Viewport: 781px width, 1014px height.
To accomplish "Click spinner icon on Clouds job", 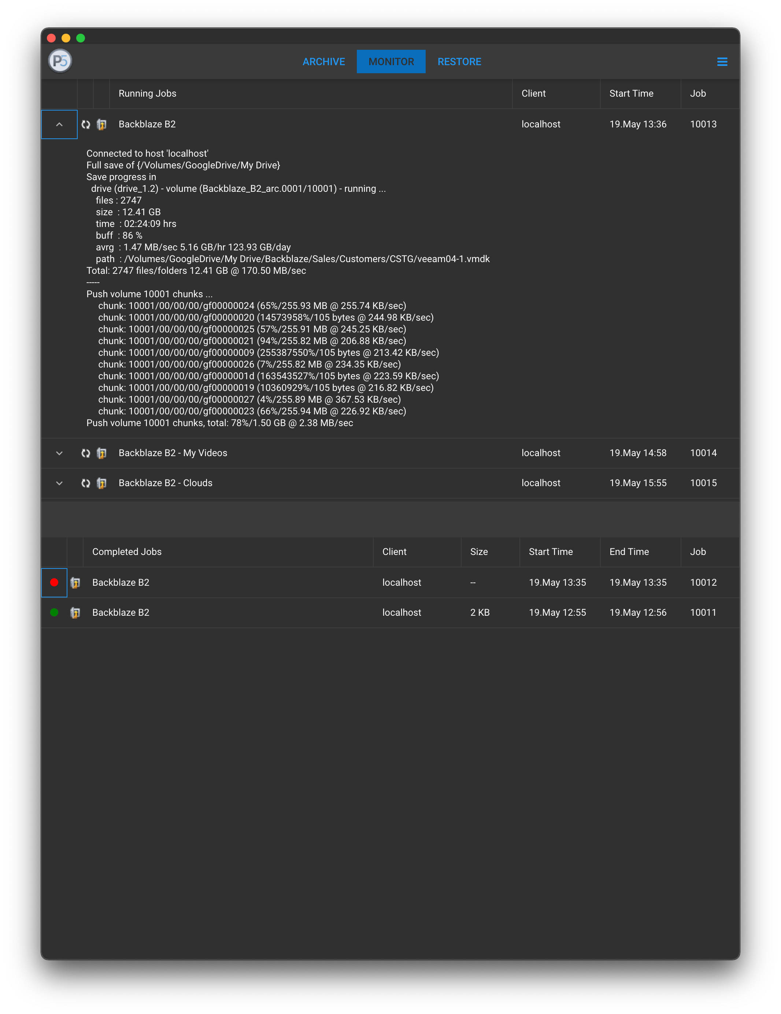I will pos(85,483).
